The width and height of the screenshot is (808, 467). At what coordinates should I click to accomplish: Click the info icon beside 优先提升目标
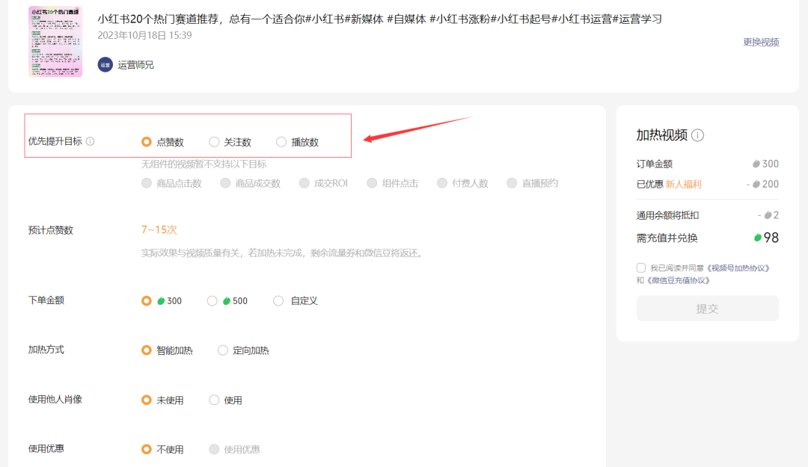pyautogui.click(x=91, y=141)
